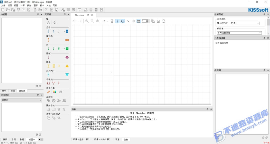Select the first shaft element icon under 轴
Screen dimensions: 270x144
(48, 22)
